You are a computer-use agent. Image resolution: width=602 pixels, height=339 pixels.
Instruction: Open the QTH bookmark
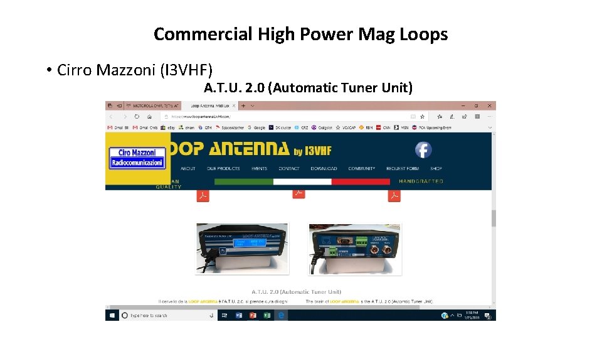click(205, 127)
